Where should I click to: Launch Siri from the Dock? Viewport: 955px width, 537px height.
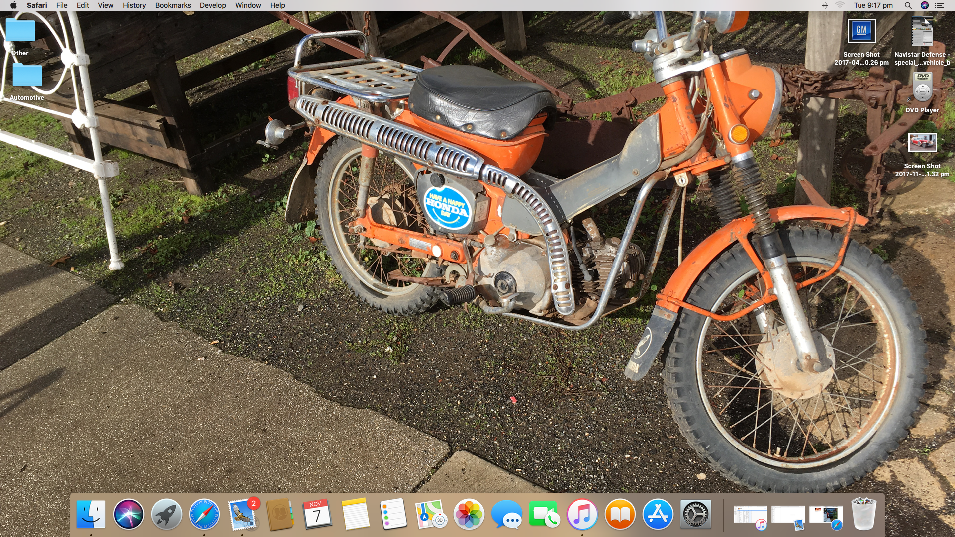pos(129,514)
